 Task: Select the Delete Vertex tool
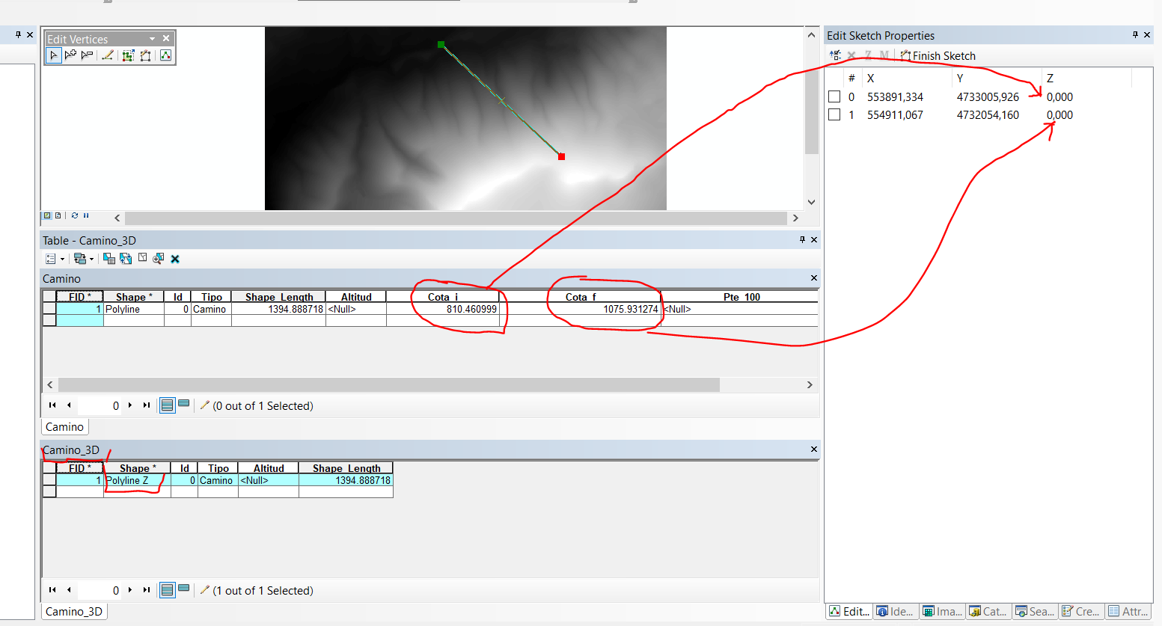[x=87, y=55]
